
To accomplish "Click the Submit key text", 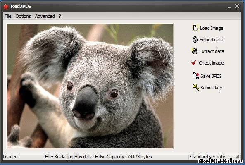I will coord(211,88).
